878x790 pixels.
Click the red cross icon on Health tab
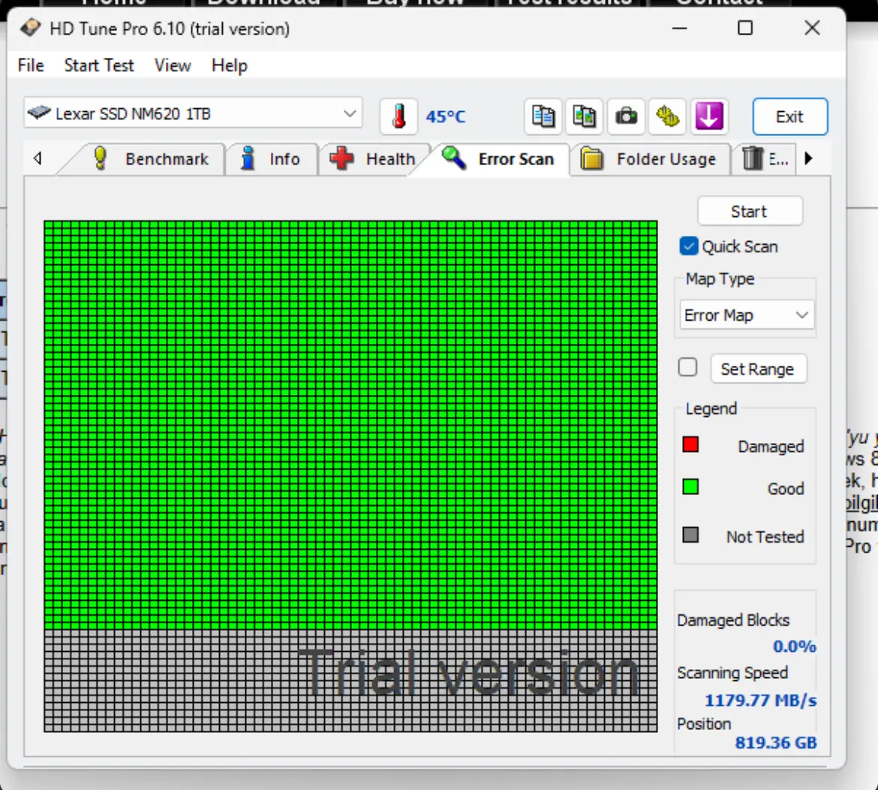[x=341, y=158]
